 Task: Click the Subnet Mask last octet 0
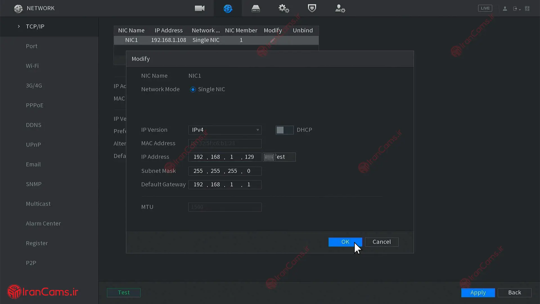[x=249, y=171]
